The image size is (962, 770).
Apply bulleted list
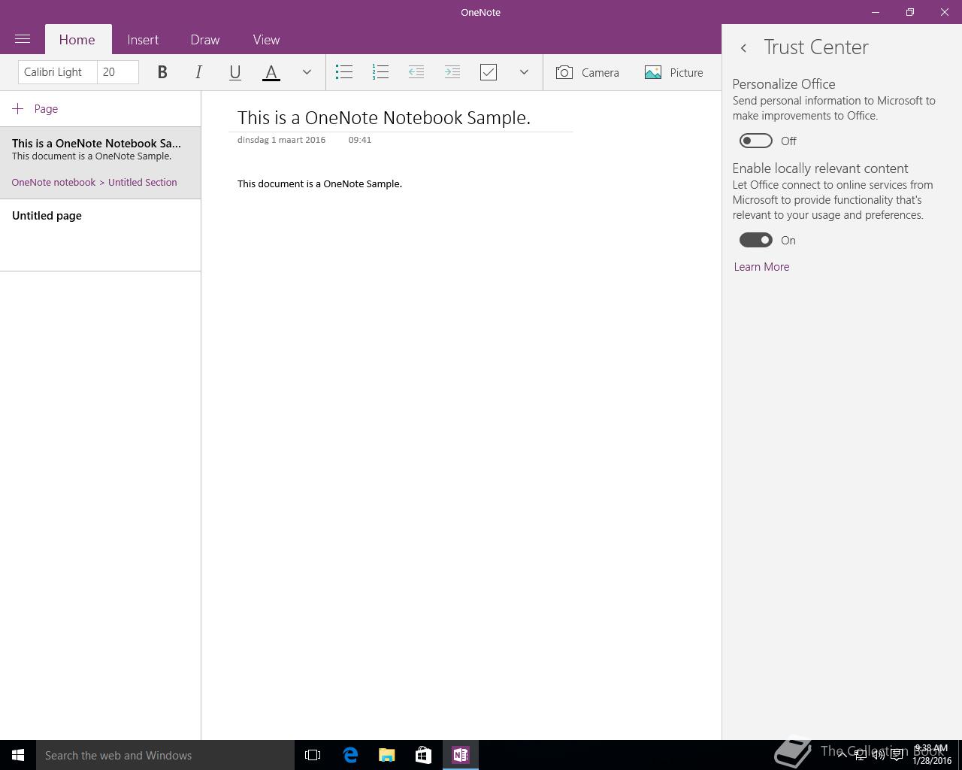[x=344, y=72]
